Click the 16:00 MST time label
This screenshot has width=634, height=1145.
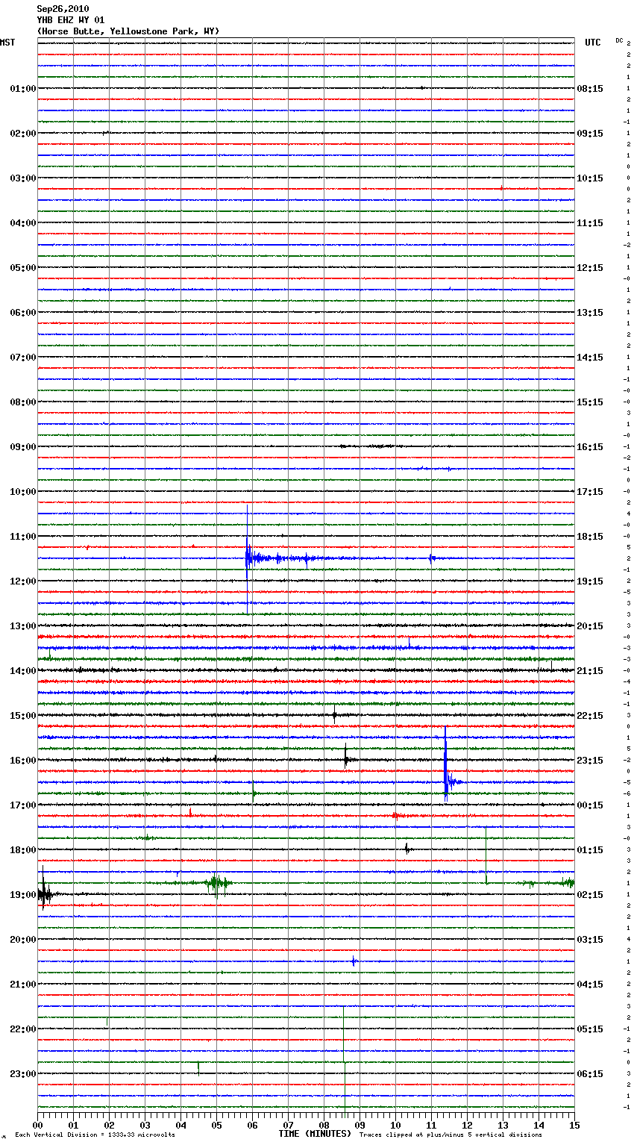(22, 761)
